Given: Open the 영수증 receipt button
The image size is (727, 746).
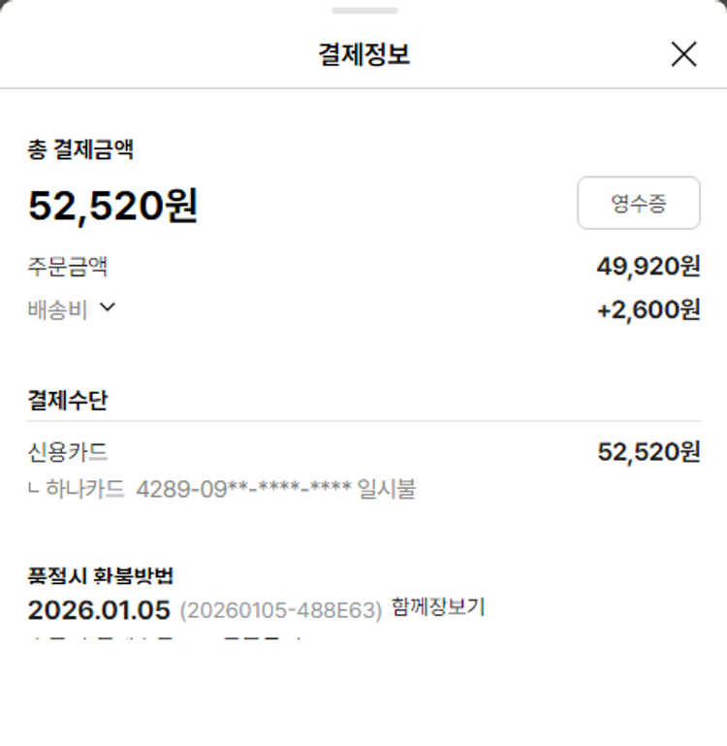Looking at the screenshot, I should point(638,203).
